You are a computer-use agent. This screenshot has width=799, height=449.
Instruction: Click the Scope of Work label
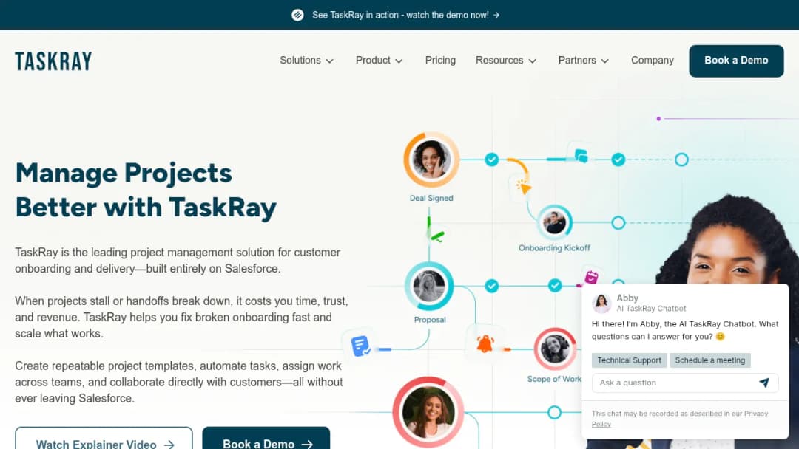point(554,379)
